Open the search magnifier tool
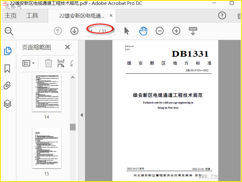 pyautogui.click(x=9, y=31)
